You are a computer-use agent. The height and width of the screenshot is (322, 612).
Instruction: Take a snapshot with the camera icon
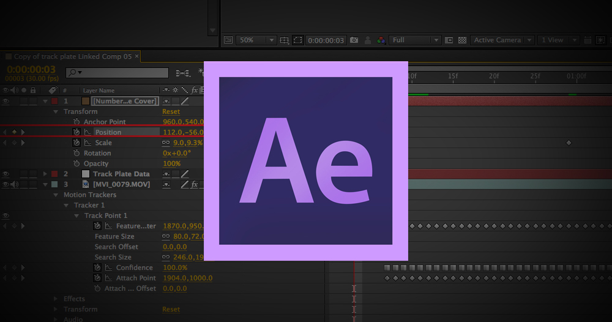(354, 40)
